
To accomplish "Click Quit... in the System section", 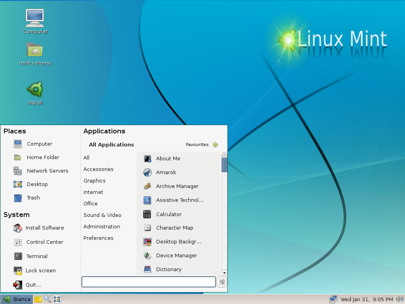I will [27, 285].
